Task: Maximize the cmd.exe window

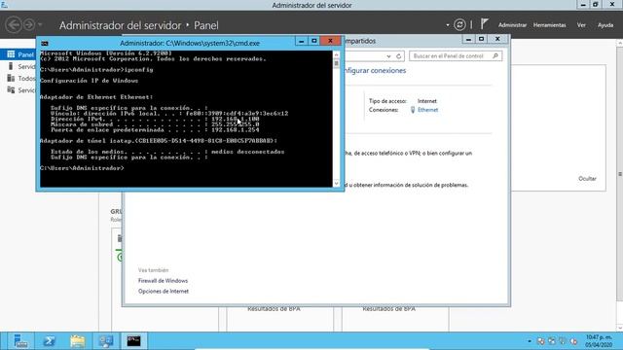Action: pyautogui.click(x=313, y=41)
